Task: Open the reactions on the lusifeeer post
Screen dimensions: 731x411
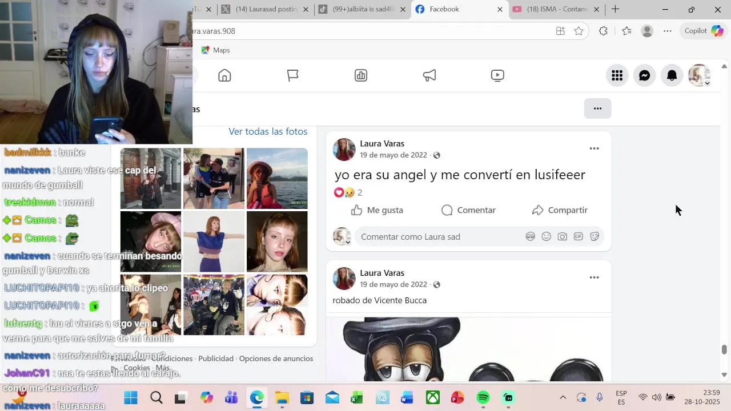Action: 348,192
